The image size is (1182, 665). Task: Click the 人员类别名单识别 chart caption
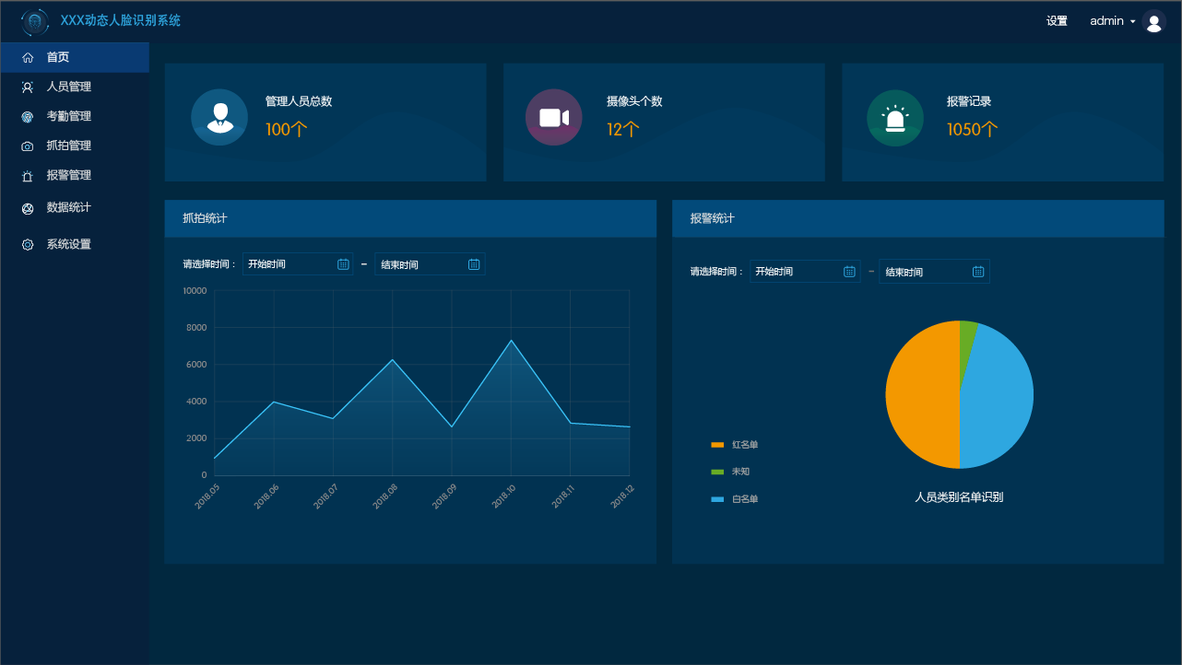click(959, 497)
